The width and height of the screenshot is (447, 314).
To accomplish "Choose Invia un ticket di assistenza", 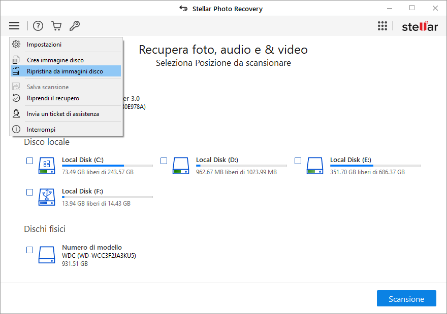I will (62, 114).
